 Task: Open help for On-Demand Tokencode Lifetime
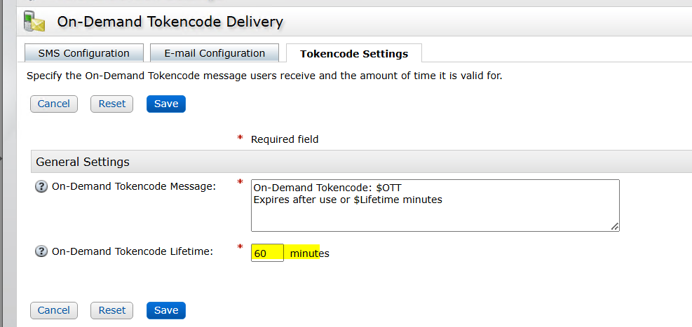click(x=41, y=251)
